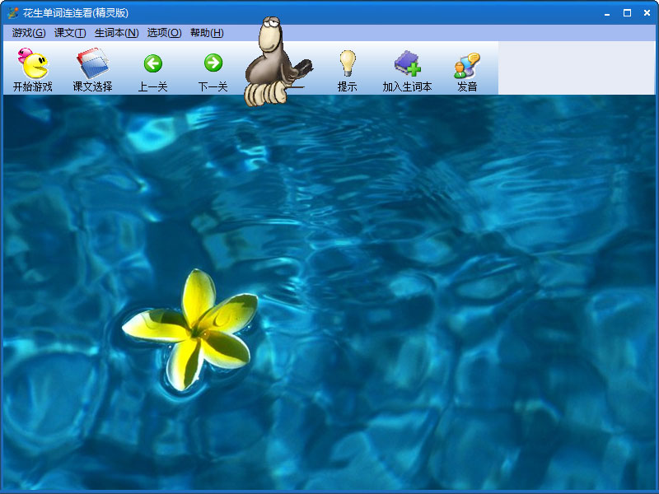Minimize the 花生单词连连看 window
This screenshot has height=494, width=659.
607,13
